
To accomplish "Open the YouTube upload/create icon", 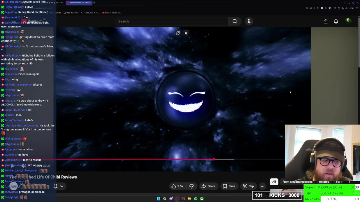I will (x=326, y=21).
